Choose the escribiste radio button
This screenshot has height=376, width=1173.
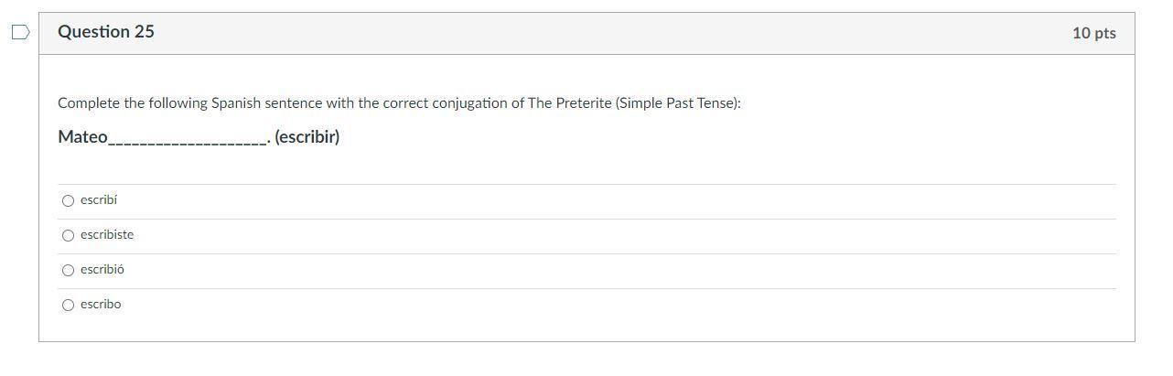tap(68, 236)
